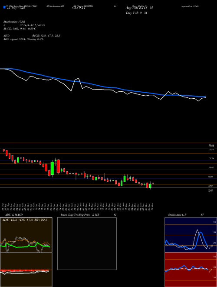217x287 pixels.
Task: Click 'ADX: 12.5 +DY: 17.5 -DY: 22.5' header
Action: [x=25, y=220]
